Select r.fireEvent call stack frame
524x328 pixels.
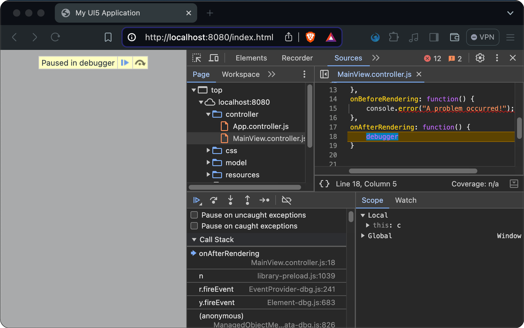coord(266,289)
